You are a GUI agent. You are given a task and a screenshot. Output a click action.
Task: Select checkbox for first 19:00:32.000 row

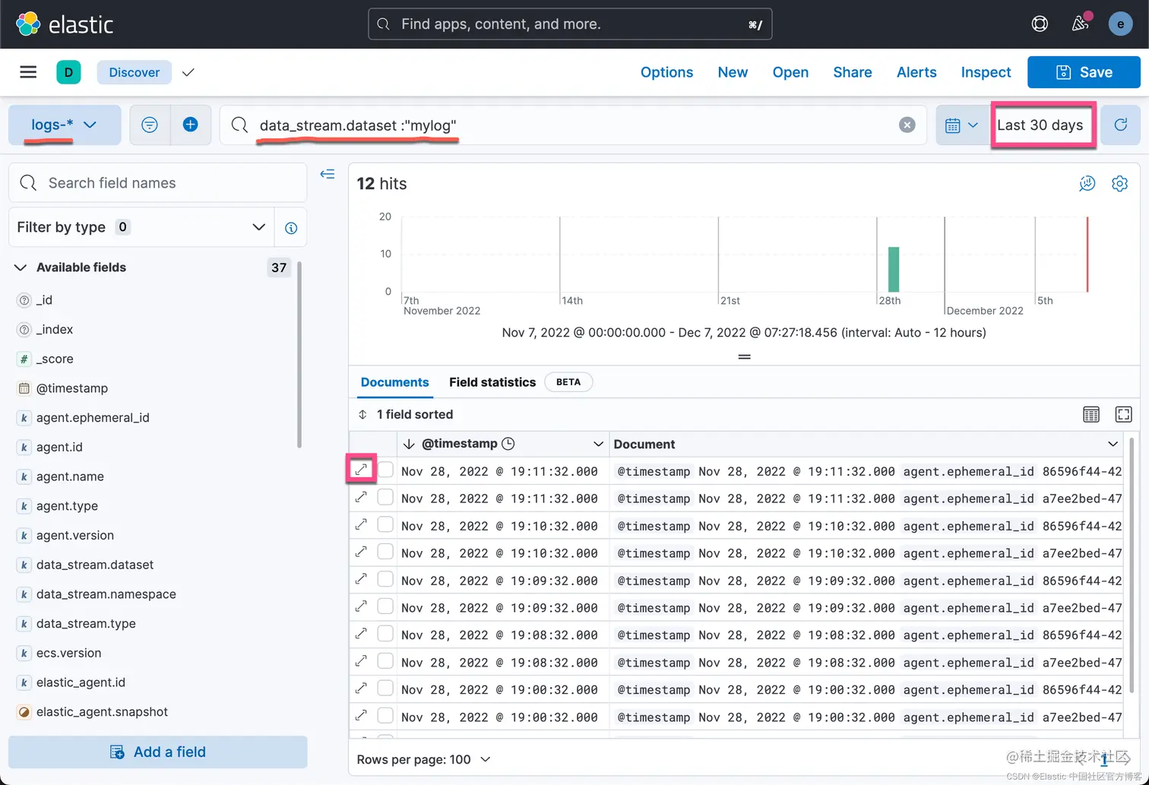pyautogui.click(x=386, y=688)
